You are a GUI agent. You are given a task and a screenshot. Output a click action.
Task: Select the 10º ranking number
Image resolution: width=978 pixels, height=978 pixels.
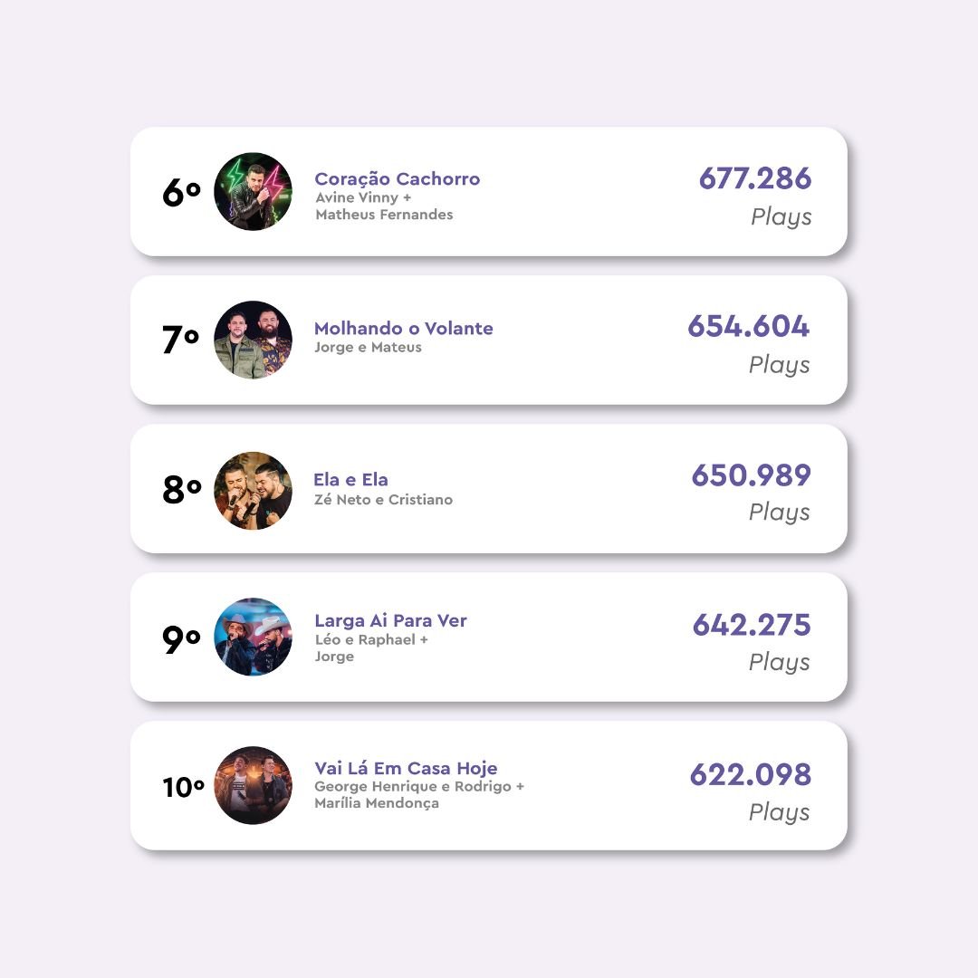pos(183,787)
